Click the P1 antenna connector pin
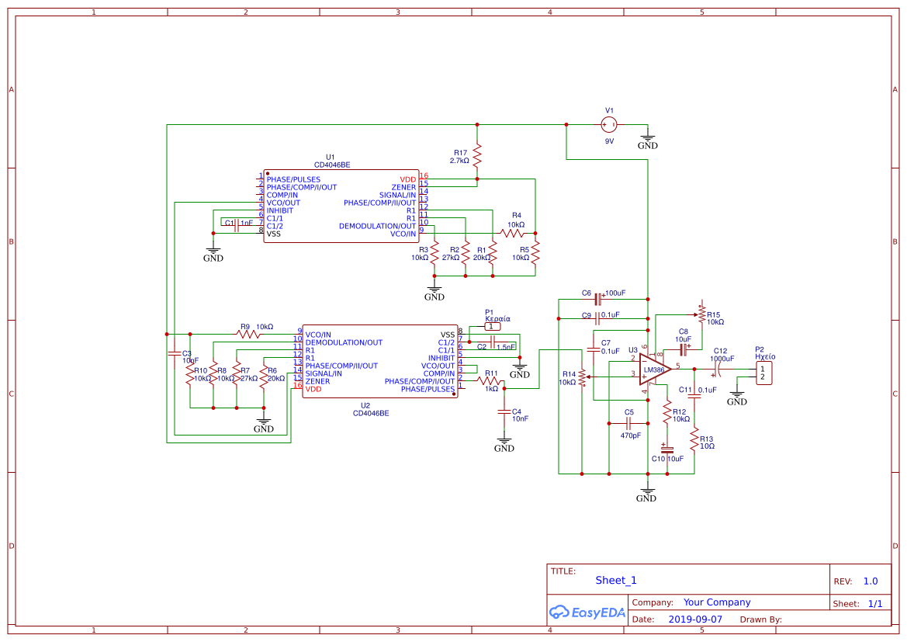 (x=492, y=327)
